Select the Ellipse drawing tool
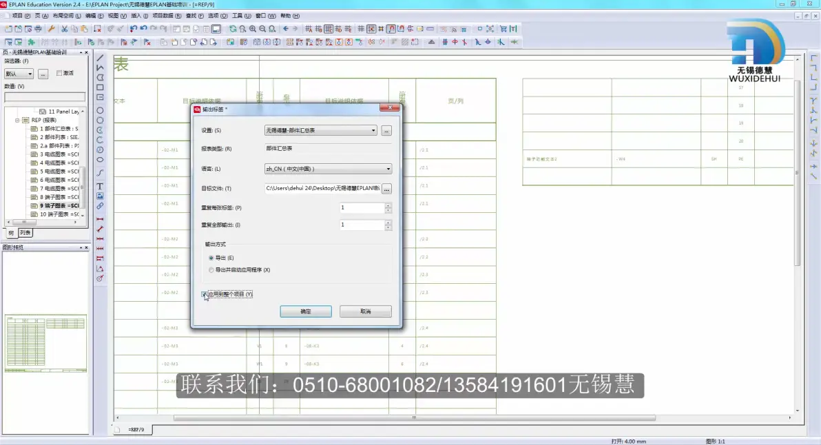Image resolution: width=821 pixels, height=445 pixels. pyautogui.click(x=100, y=160)
